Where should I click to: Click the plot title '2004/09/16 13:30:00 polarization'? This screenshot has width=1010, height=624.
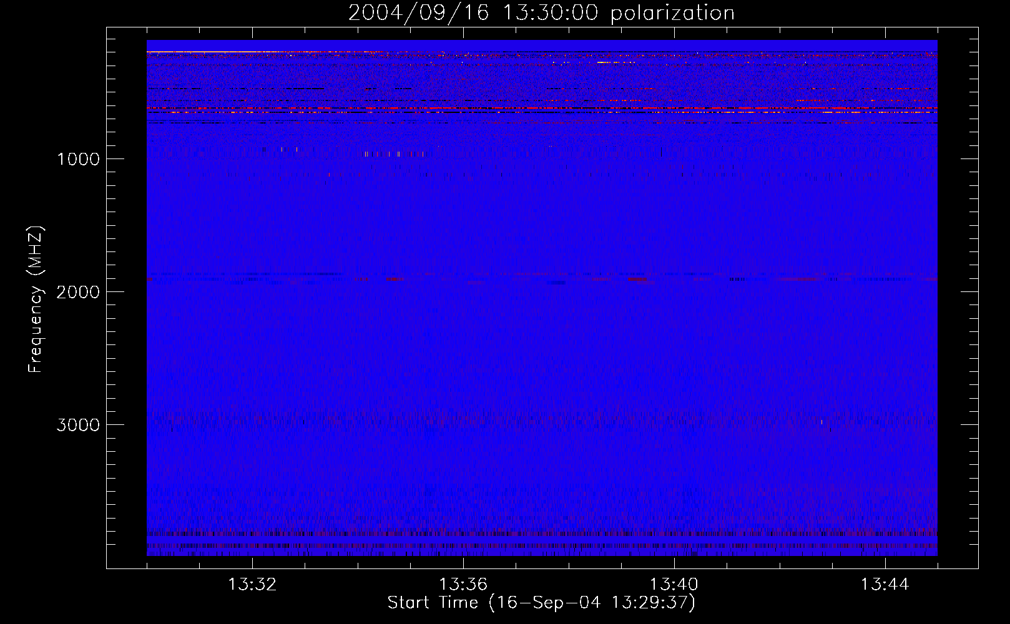click(x=541, y=13)
